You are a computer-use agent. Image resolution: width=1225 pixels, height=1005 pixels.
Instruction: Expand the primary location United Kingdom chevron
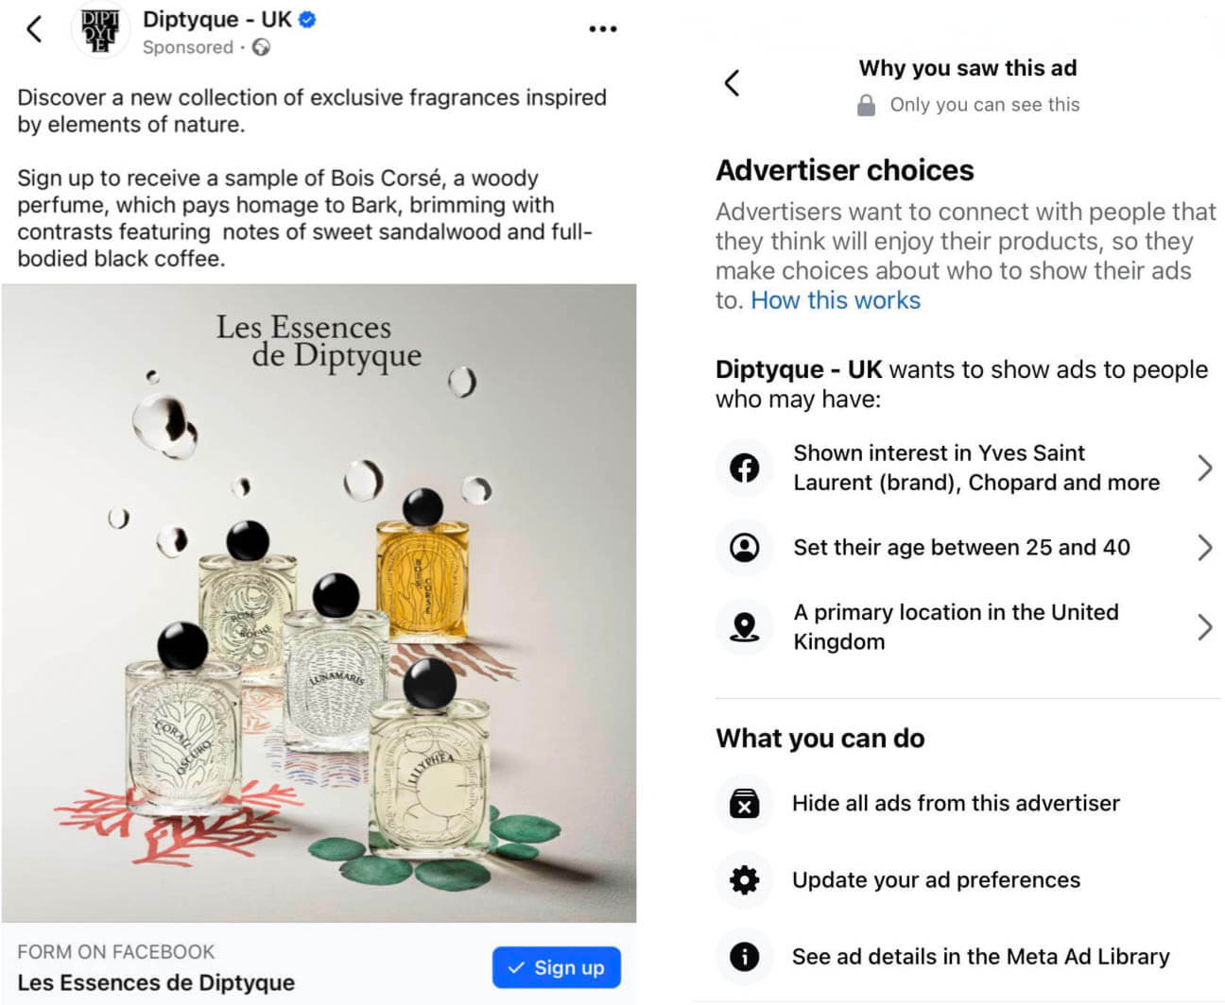click(x=1204, y=626)
